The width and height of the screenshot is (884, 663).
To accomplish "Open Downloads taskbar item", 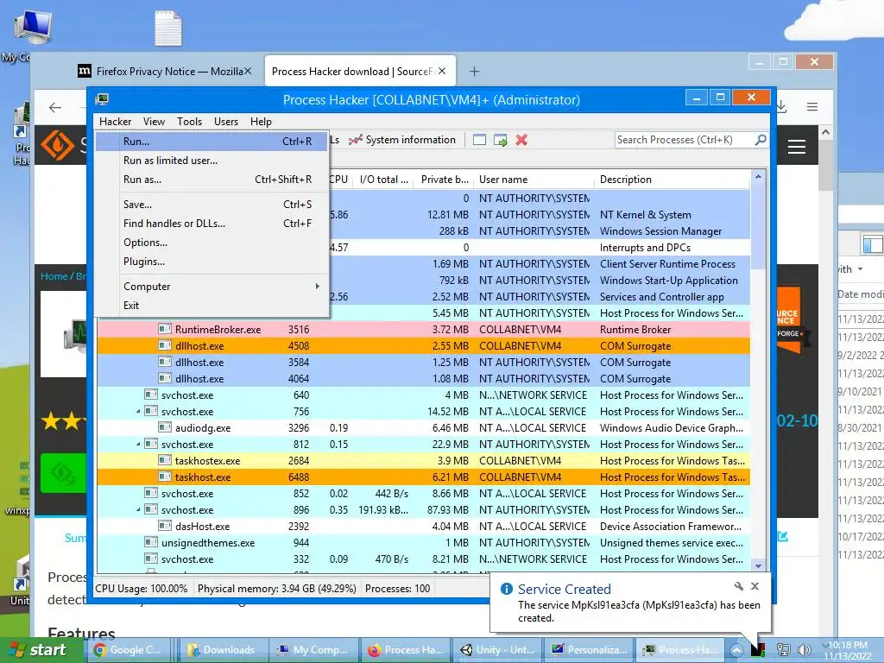I will coord(222,650).
